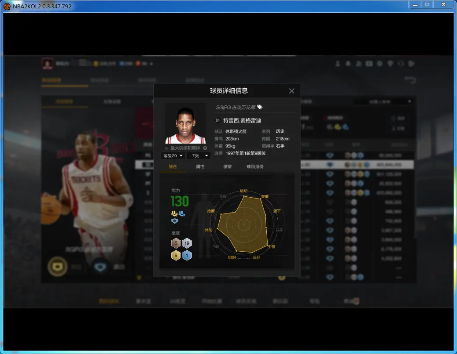Viewport: 457px width, 354px height.
Task: Click the green 130 ability rating
Action: click(x=180, y=202)
